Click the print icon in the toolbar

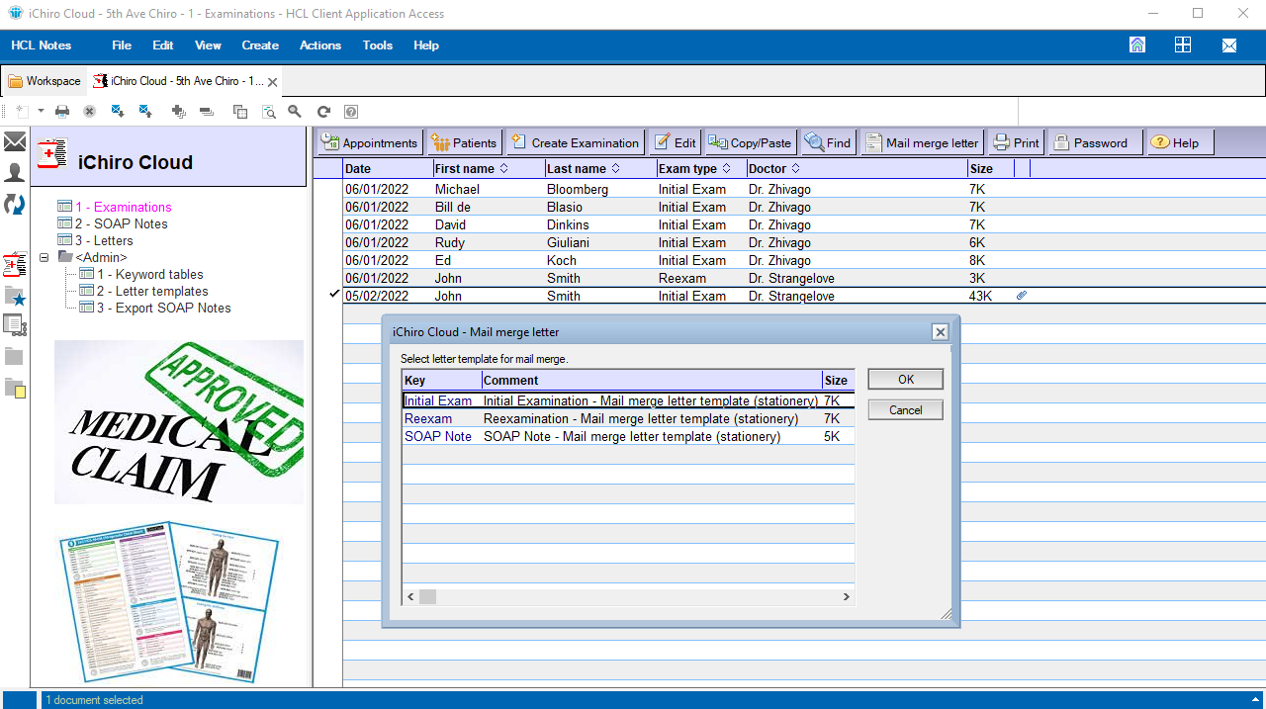point(62,112)
